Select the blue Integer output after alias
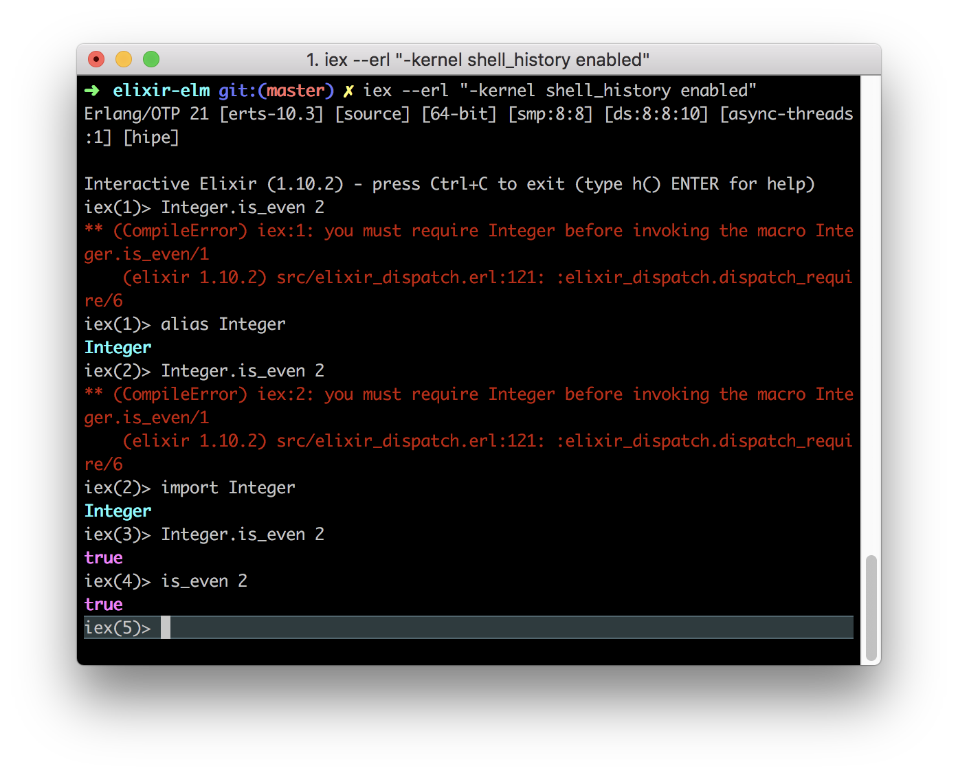The height and width of the screenshot is (775, 958). tap(118, 347)
